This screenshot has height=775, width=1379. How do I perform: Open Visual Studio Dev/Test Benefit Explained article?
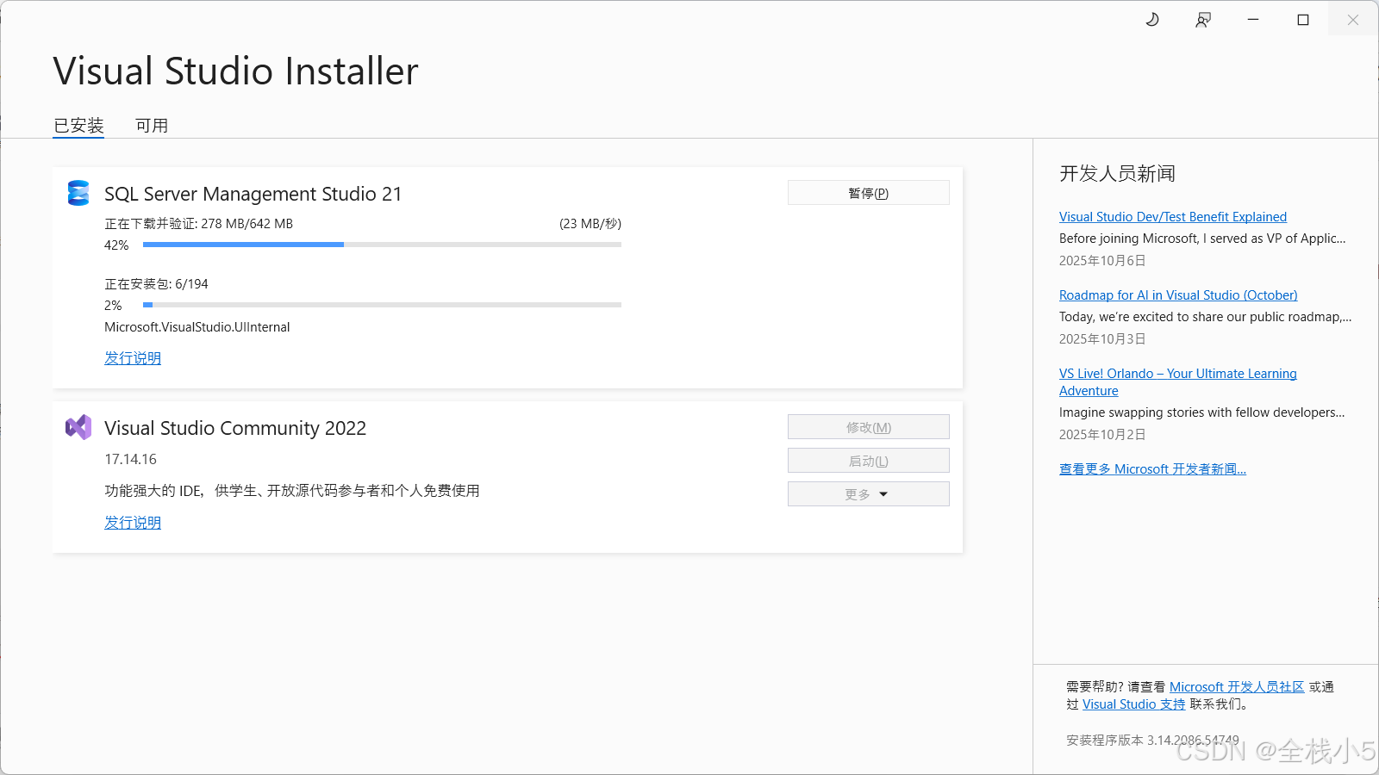click(x=1173, y=217)
